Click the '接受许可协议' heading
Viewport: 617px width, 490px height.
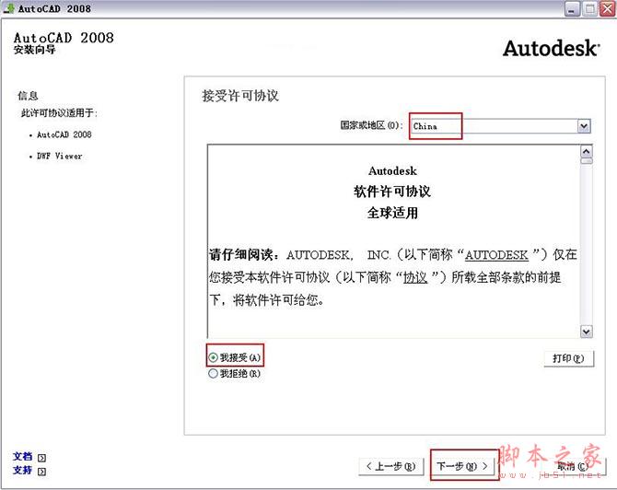(240, 96)
